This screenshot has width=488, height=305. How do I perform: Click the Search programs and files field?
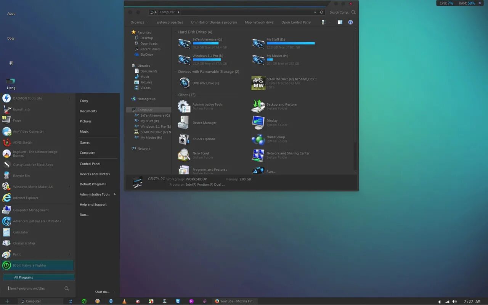click(39, 289)
